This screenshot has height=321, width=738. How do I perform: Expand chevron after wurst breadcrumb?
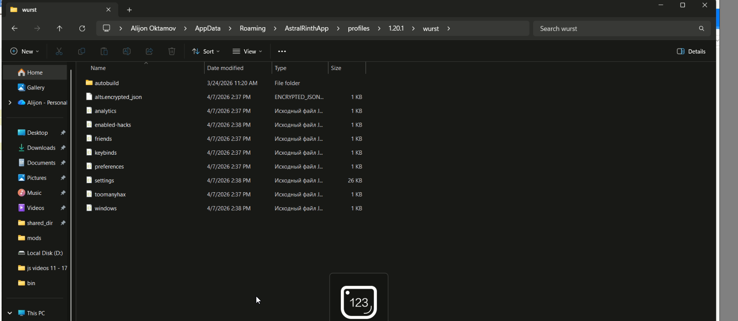point(449,29)
